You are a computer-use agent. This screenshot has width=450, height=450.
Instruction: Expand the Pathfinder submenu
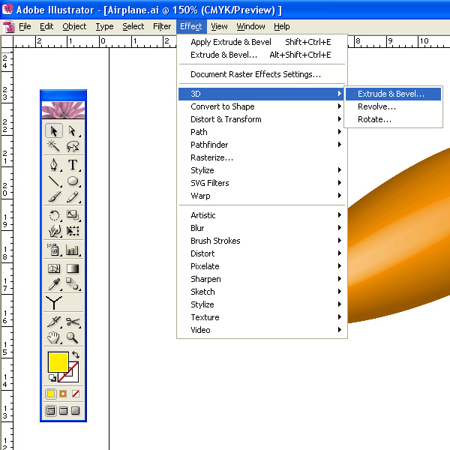tap(262, 145)
